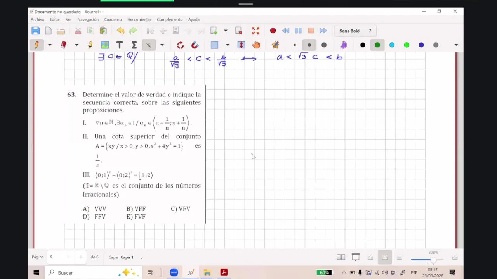Delete the current page

238,31
